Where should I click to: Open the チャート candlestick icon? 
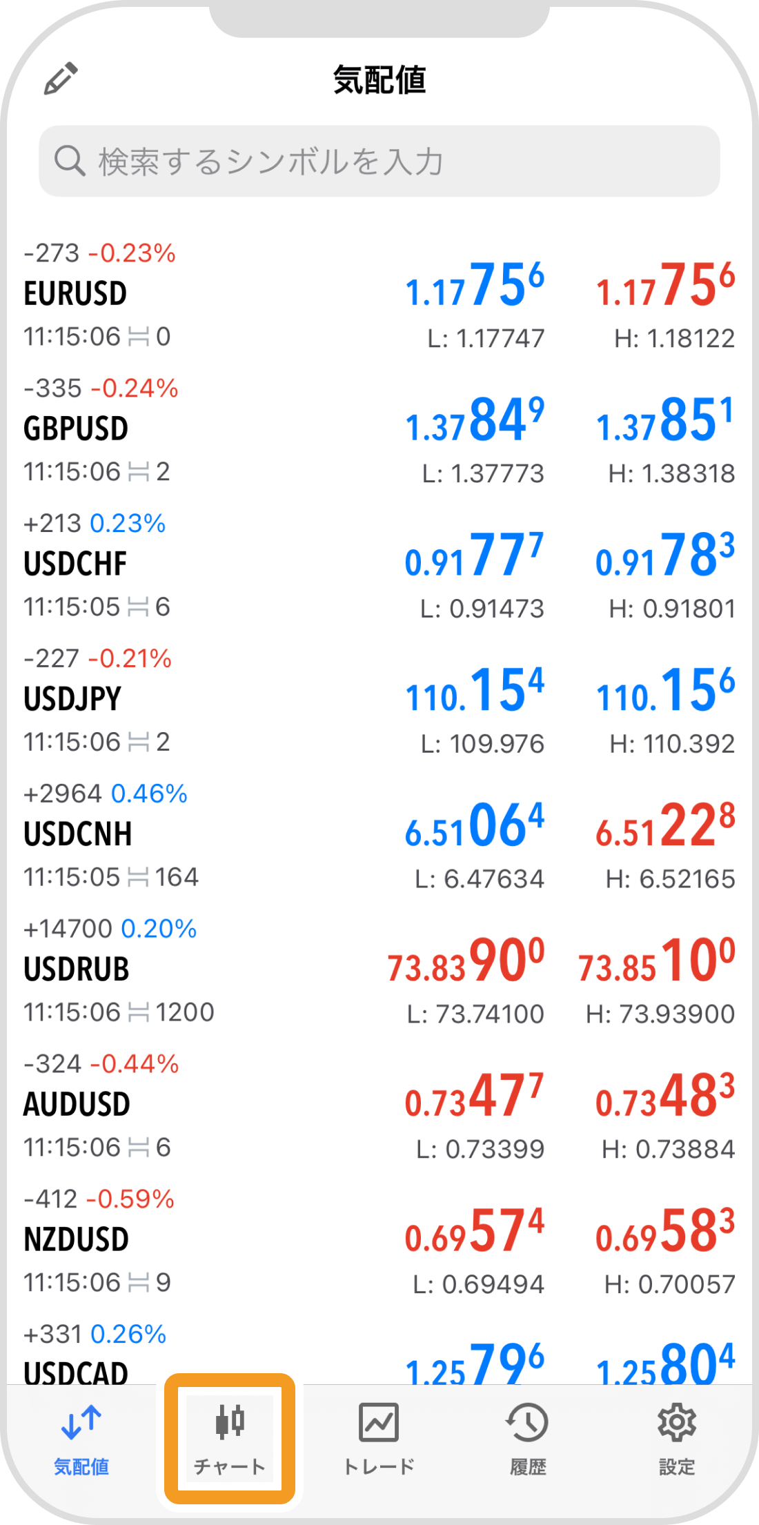point(230,1421)
